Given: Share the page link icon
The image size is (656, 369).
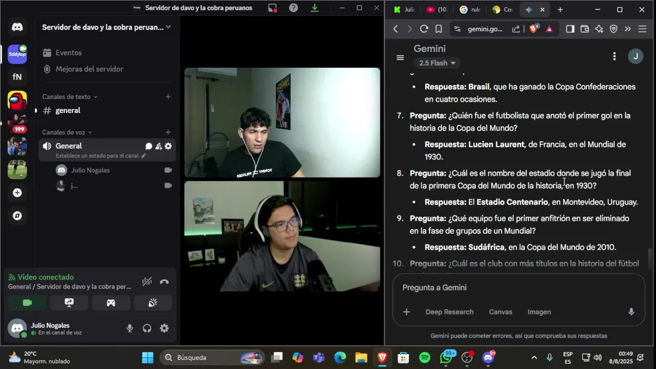Looking at the screenshot, I should (516, 29).
